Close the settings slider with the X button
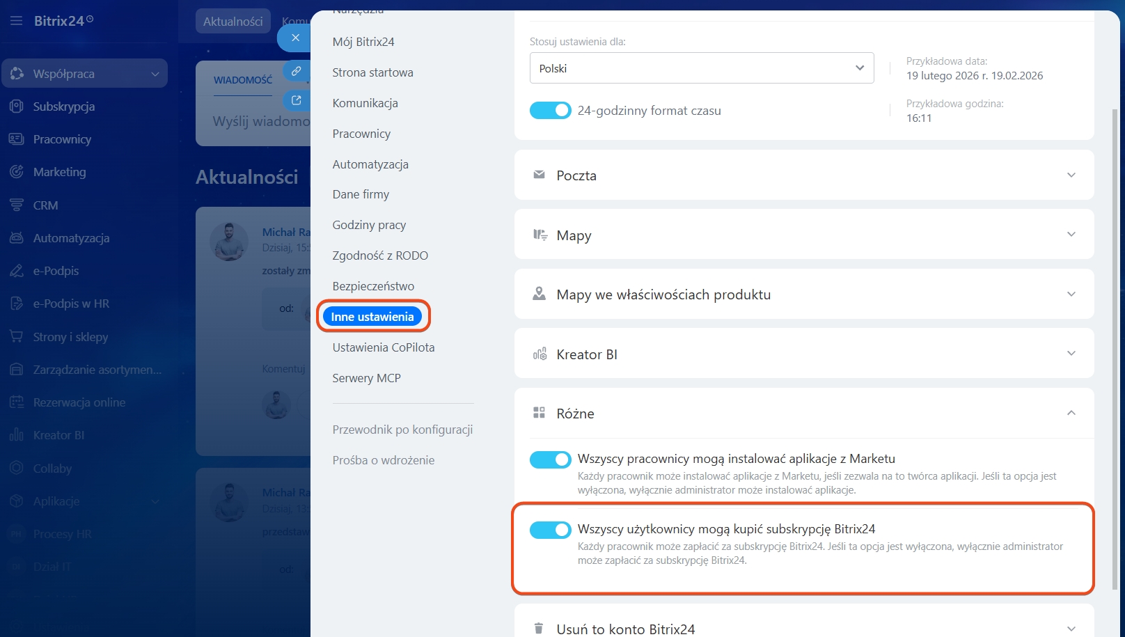1125x637 pixels. tap(295, 38)
